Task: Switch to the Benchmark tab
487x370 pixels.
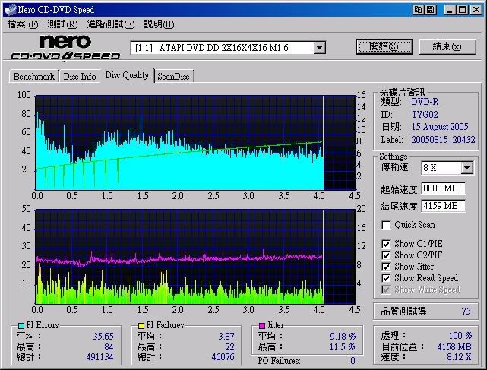Action: tap(34, 77)
